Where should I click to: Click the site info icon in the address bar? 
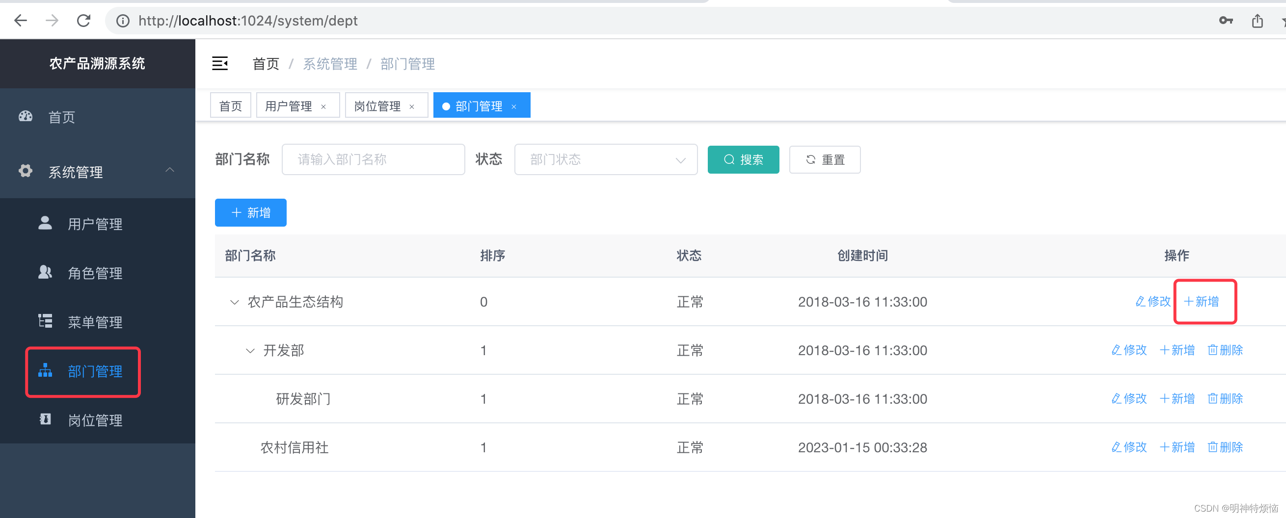click(x=123, y=21)
